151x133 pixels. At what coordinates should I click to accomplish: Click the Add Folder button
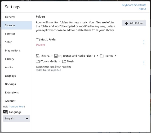coord(134,23)
